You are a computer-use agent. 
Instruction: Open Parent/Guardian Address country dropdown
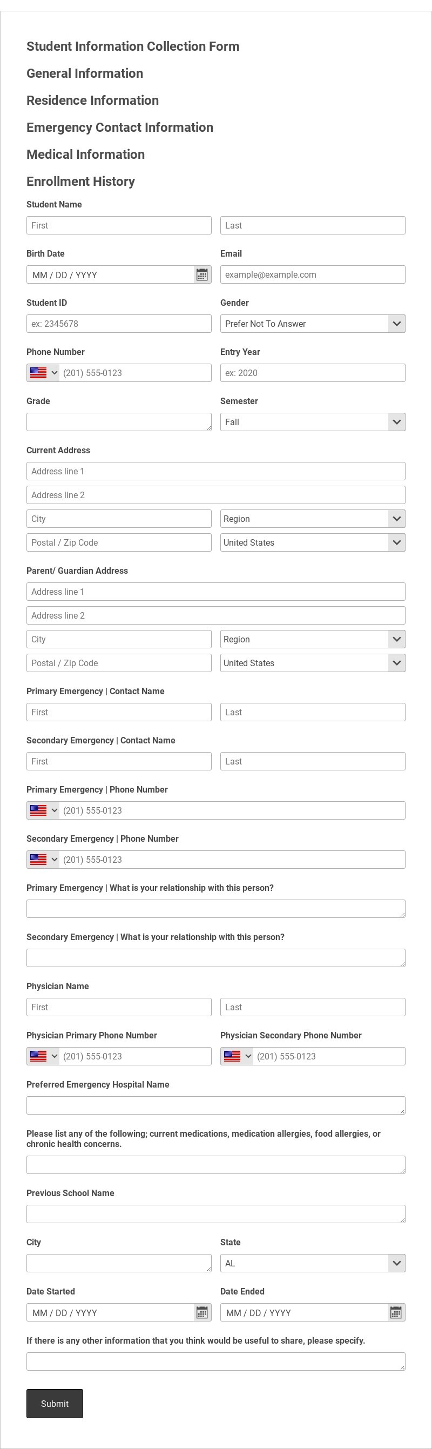coord(313,662)
